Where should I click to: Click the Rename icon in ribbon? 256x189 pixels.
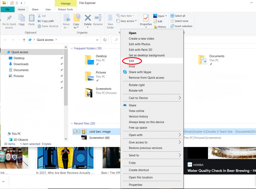[98, 18]
